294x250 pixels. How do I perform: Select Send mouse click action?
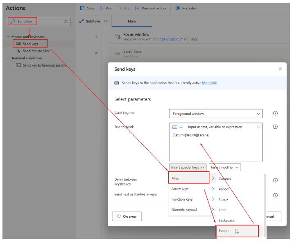tap(36, 51)
